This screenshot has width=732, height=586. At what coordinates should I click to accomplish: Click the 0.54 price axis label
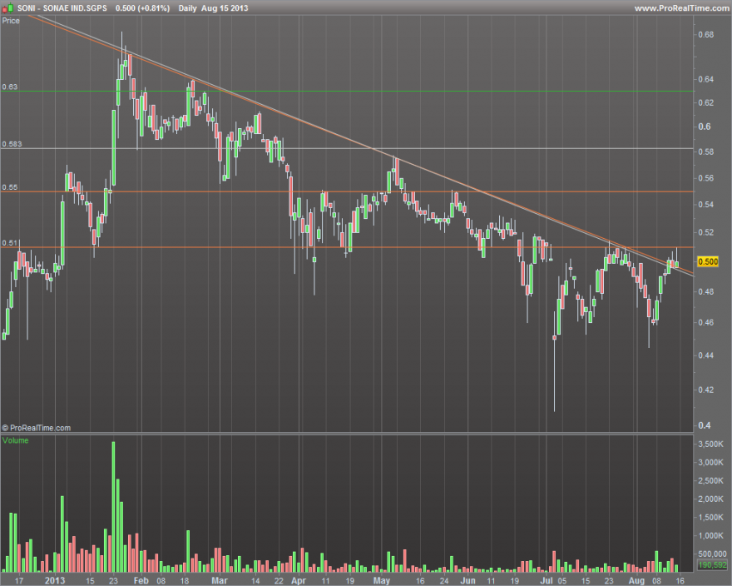click(x=706, y=205)
